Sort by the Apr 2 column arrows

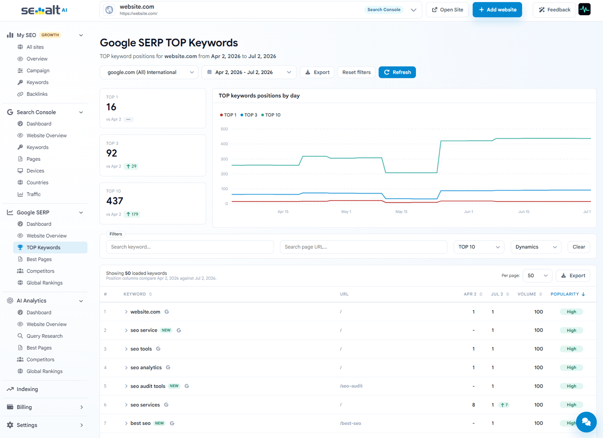481,294
